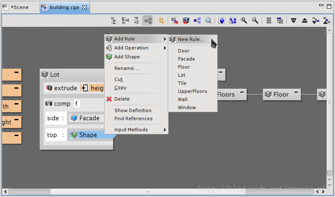Click the CGA file with red arrow icon

tap(175, 20)
